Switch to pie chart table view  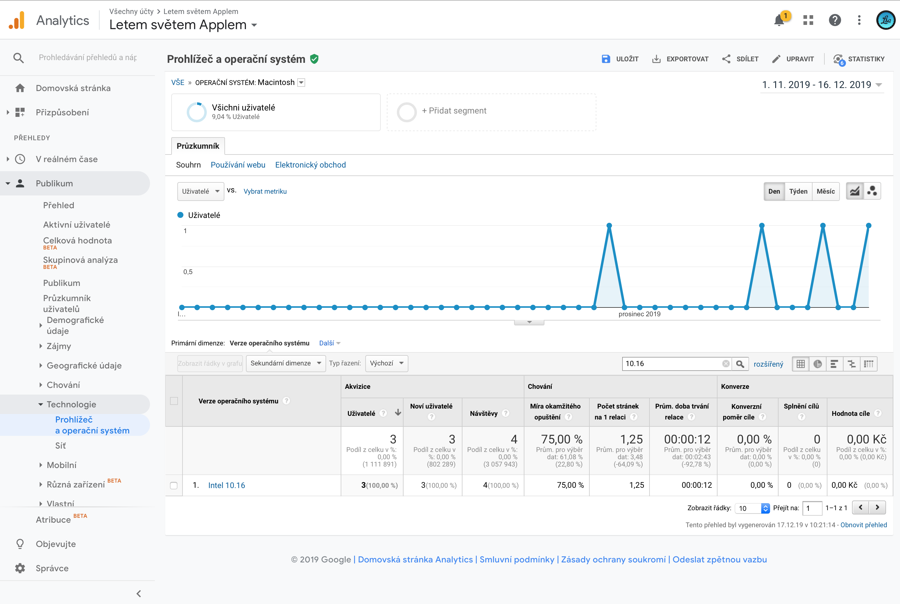817,364
